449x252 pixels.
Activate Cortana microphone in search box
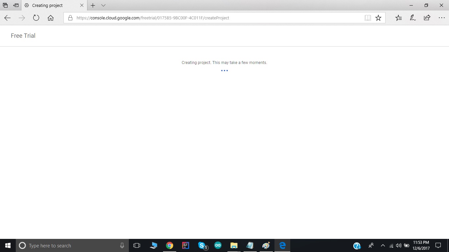pyautogui.click(x=122, y=245)
